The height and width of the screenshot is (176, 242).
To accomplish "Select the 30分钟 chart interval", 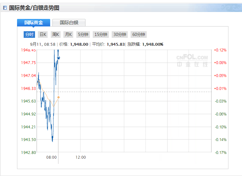I will [120, 34].
